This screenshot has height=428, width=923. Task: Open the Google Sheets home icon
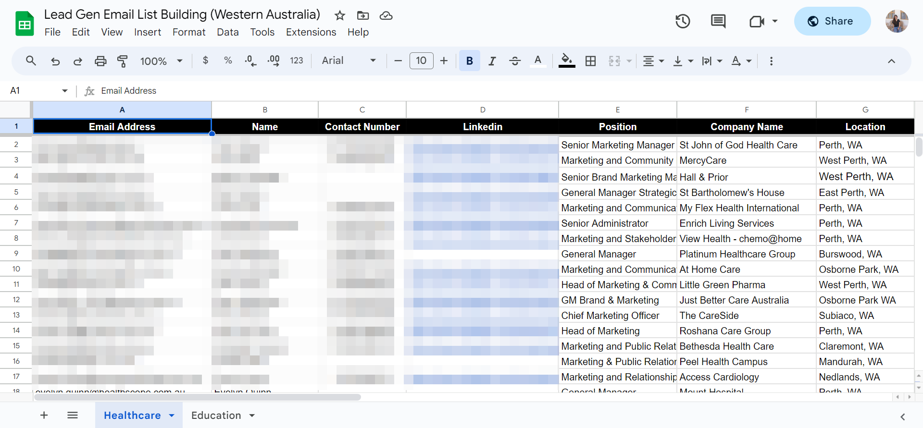(25, 24)
